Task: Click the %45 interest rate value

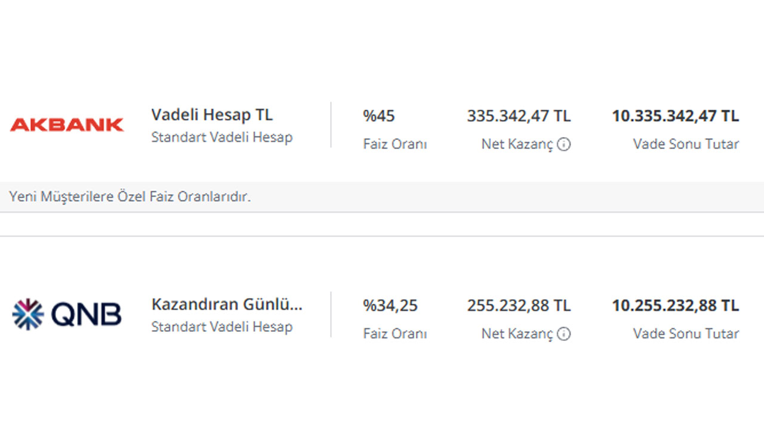Action: point(379,116)
